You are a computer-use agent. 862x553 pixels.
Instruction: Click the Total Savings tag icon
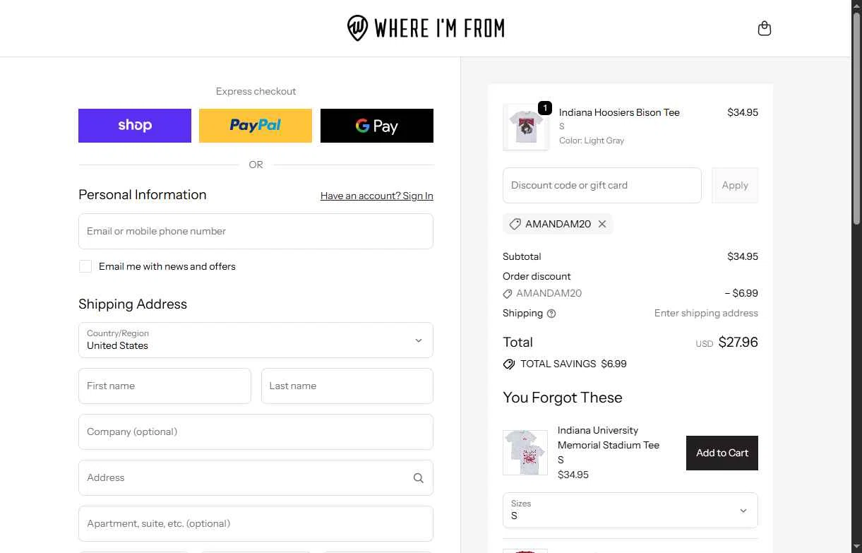coord(508,364)
